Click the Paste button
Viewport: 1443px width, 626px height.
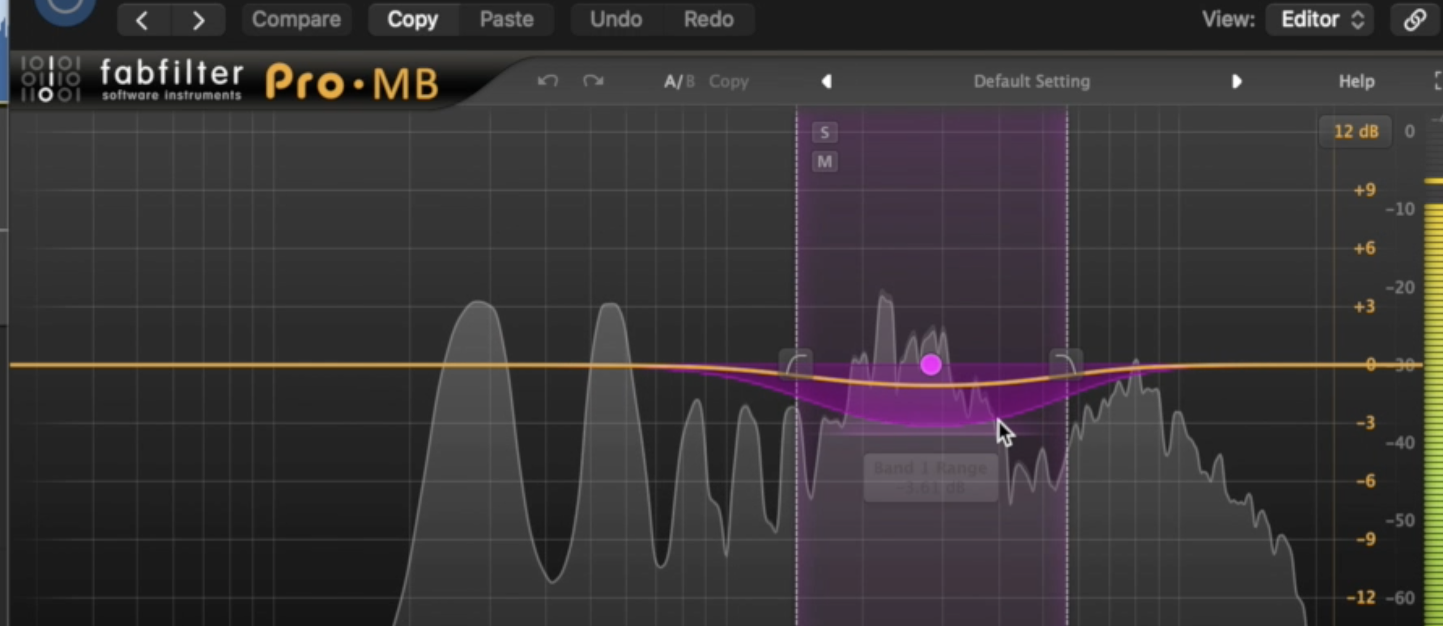click(506, 20)
